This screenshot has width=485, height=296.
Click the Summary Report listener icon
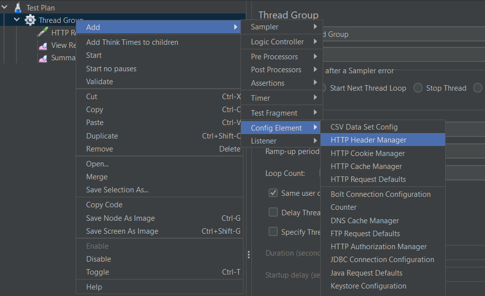click(x=43, y=58)
